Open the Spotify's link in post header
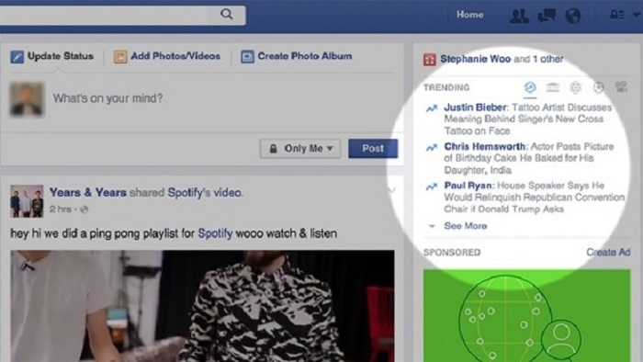Screen dimensions: 643x362 (189, 192)
